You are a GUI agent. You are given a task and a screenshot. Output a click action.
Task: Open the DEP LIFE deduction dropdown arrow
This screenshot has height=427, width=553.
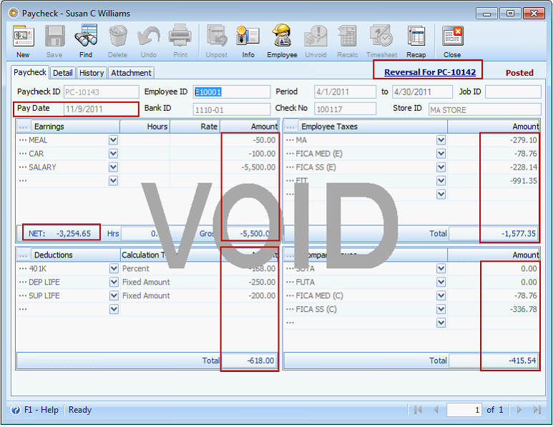(114, 282)
